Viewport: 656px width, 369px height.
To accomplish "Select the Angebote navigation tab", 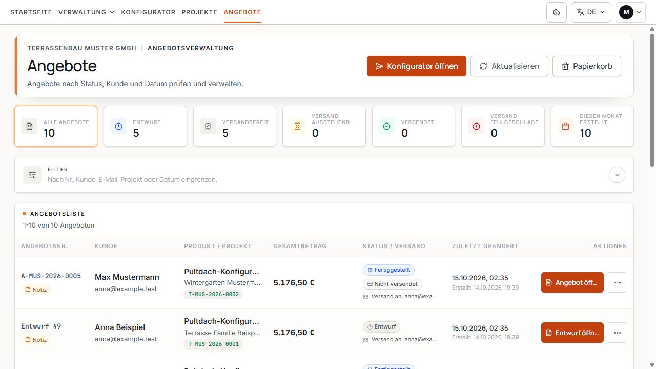I will click(242, 12).
